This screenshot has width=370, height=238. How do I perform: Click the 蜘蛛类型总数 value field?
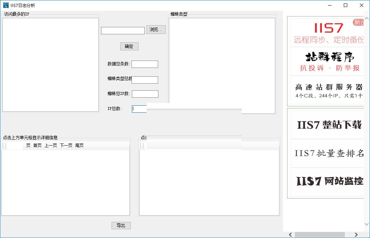pyautogui.click(x=145, y=80)
